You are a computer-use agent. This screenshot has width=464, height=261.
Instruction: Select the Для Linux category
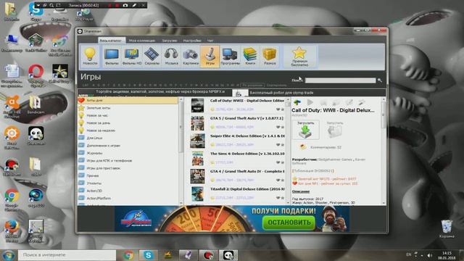click(x=128, y=138)
